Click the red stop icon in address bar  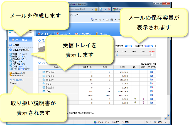click(109, 9)
